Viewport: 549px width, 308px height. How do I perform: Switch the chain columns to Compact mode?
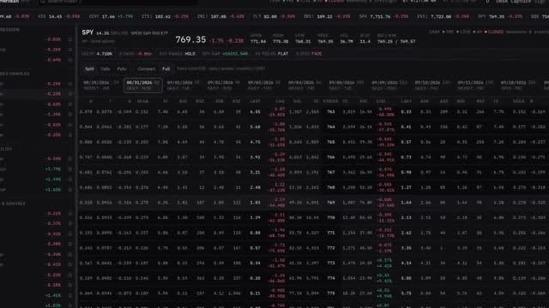point(147,68)
